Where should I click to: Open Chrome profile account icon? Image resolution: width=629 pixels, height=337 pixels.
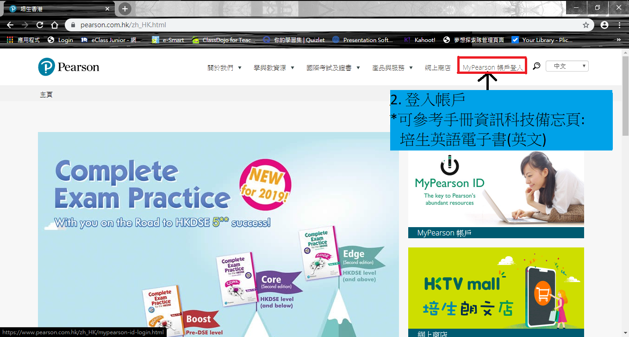[604, 25]
